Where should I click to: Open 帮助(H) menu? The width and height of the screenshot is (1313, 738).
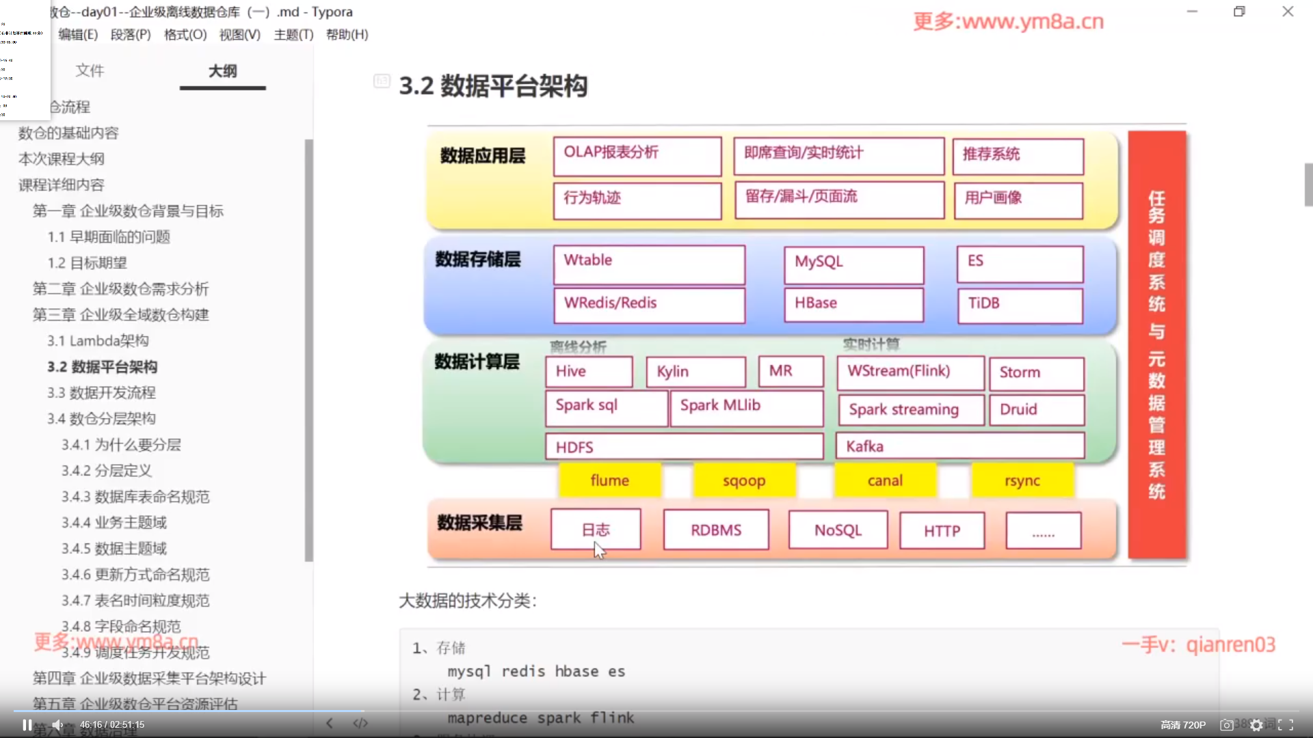pyautogui.click(x=347, y=34)
